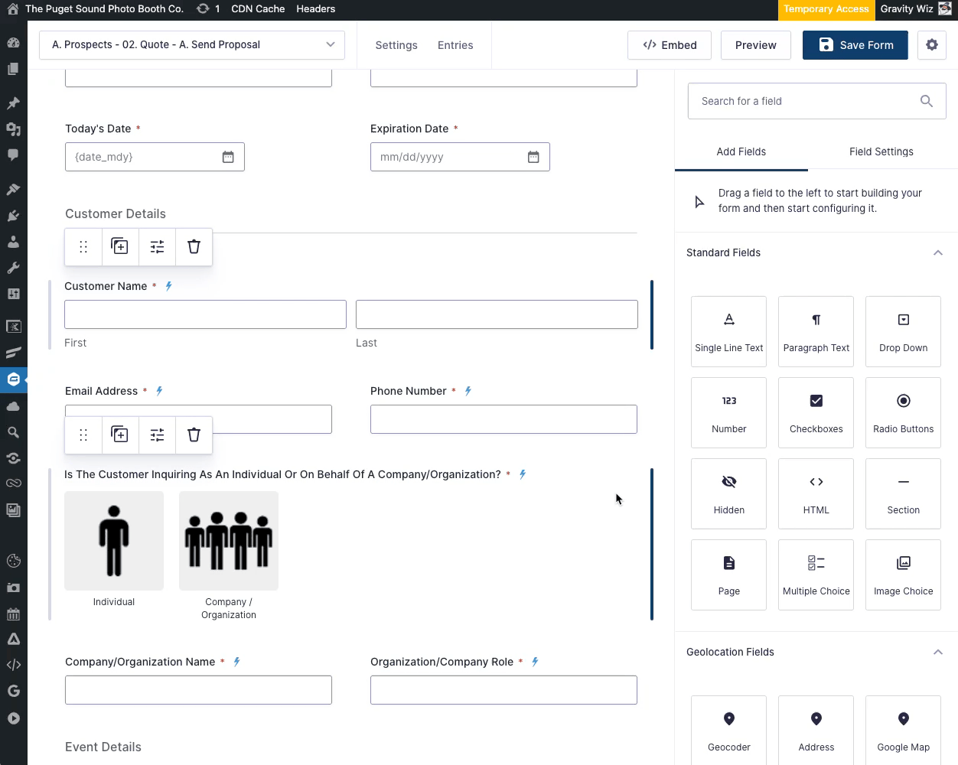This screenshot has height=765, width=958.
Task: Collapse the Geolocation Fields section
Action: [937, 653]
